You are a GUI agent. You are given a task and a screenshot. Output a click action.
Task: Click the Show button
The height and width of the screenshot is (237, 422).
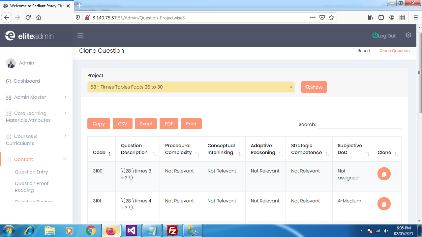point(314,87)
